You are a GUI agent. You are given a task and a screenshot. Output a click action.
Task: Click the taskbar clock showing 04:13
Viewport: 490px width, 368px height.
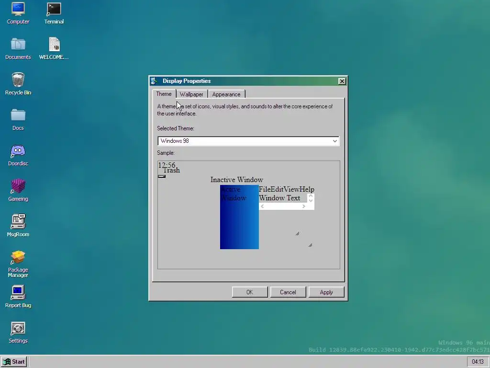click(478, 362)
